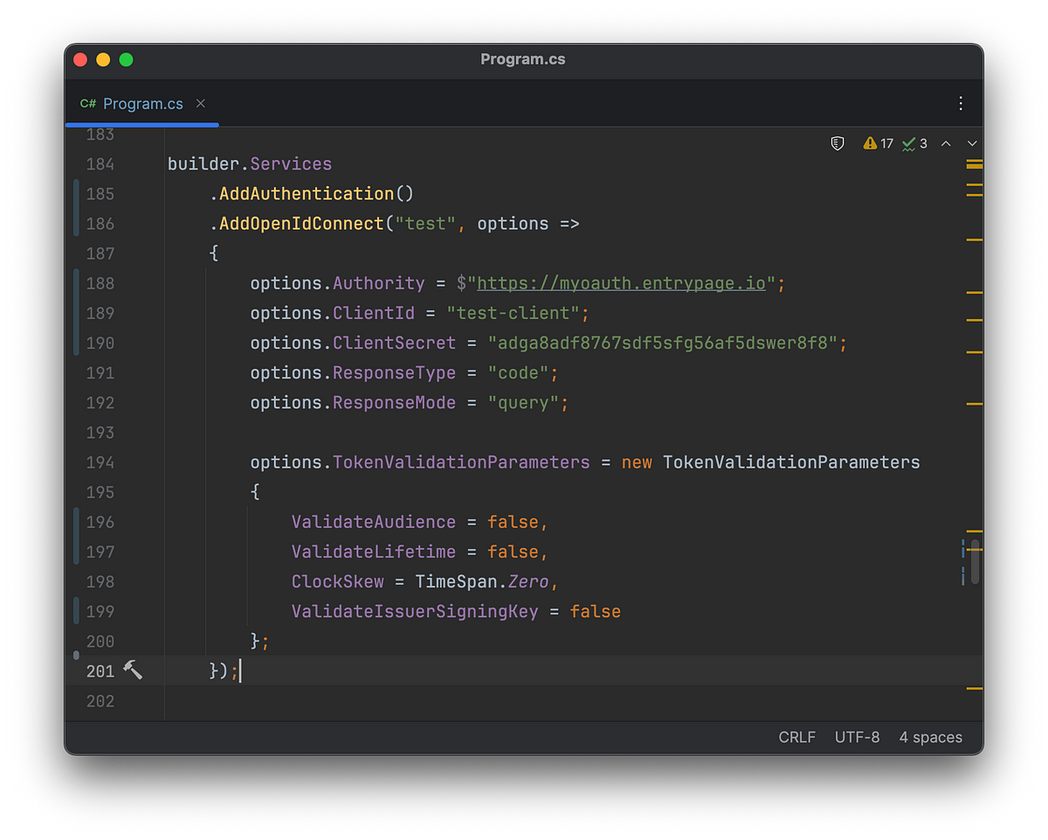Viewport: 1048px width, 840px height.
Task: Click the 17 warnings indicator
Action: point(878,143)
